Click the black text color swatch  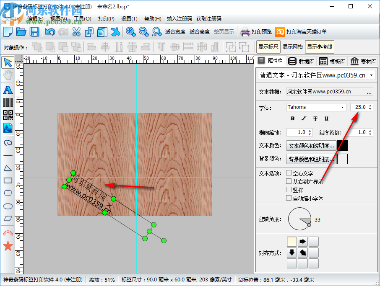[x=342, y=146]
